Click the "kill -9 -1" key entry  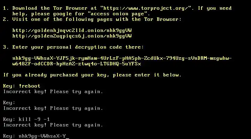[x=34, y=120]
